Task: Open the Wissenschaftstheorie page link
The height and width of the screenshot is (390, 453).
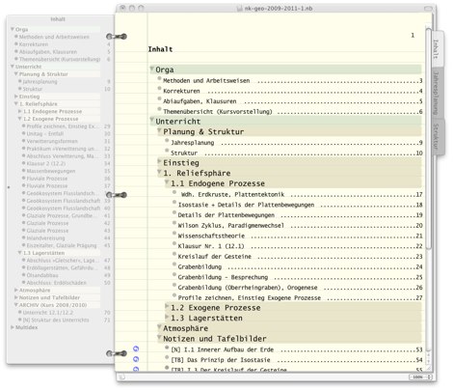Action: click(211, 236)
